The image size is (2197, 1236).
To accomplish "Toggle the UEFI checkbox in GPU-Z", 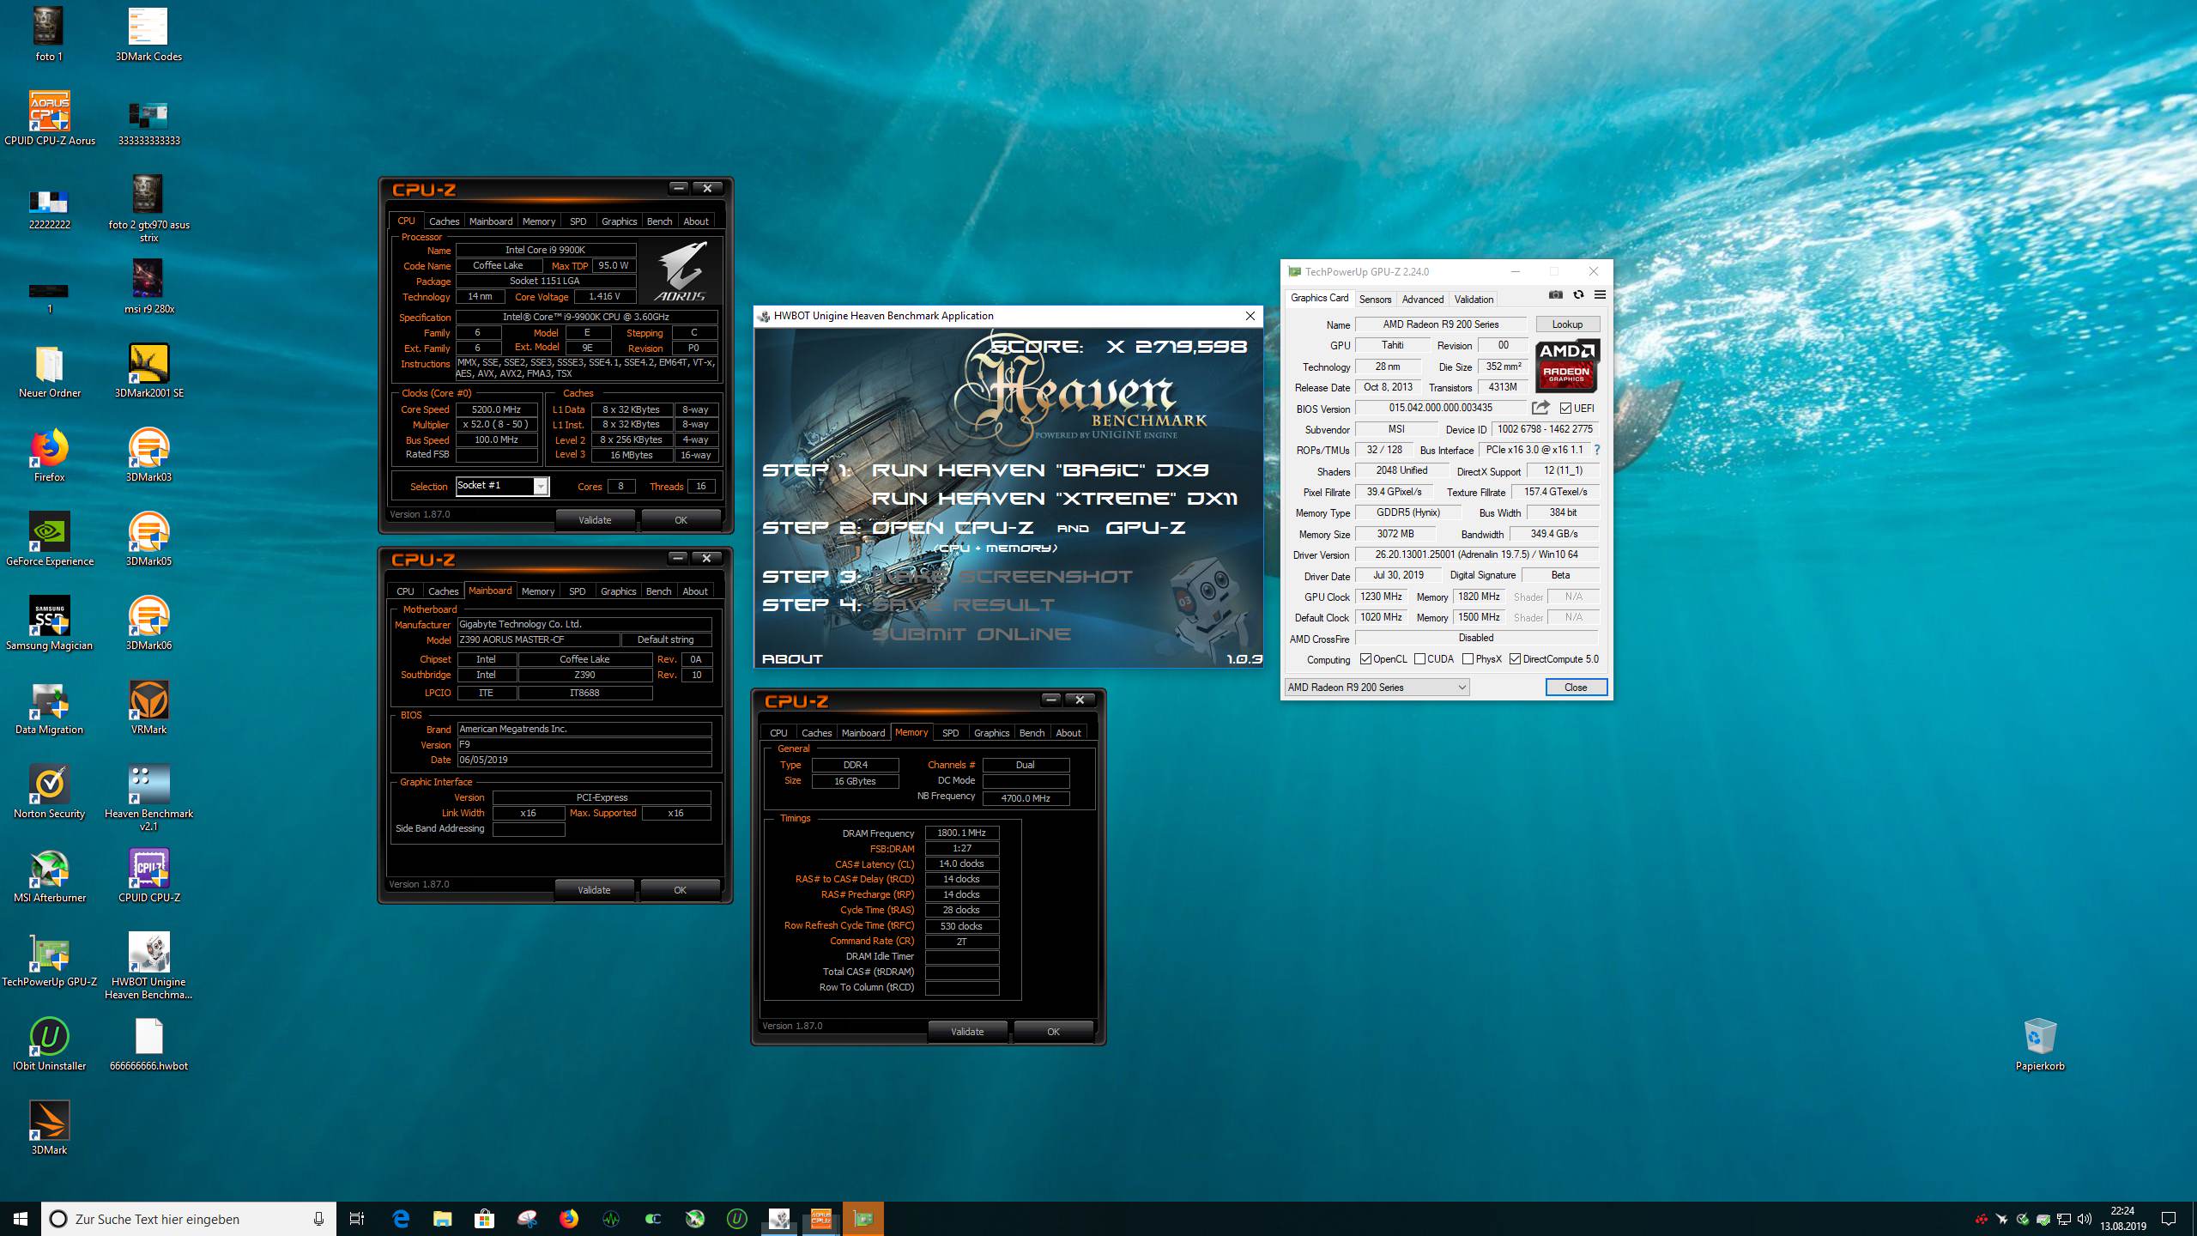I will [1566, 409].
